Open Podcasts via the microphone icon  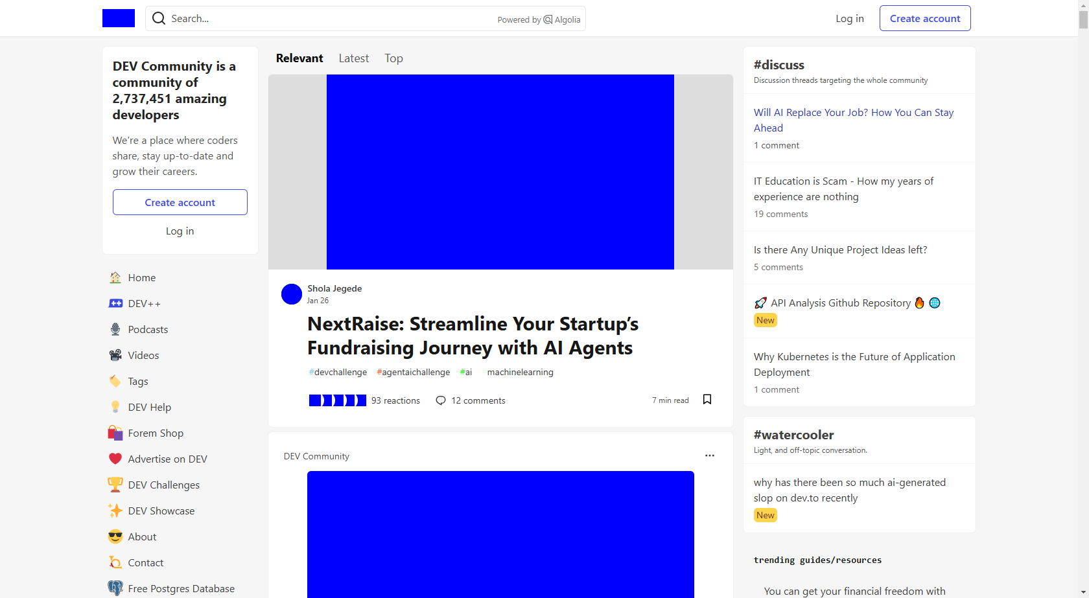(115, 329)
